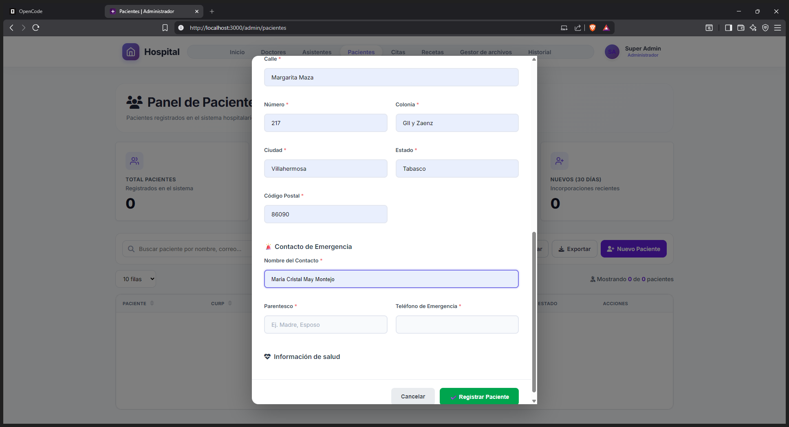The width and height of the screenshot is (789, 427).
Task: Open the Doctores navigation tab
Action: [x=273, y=52]
